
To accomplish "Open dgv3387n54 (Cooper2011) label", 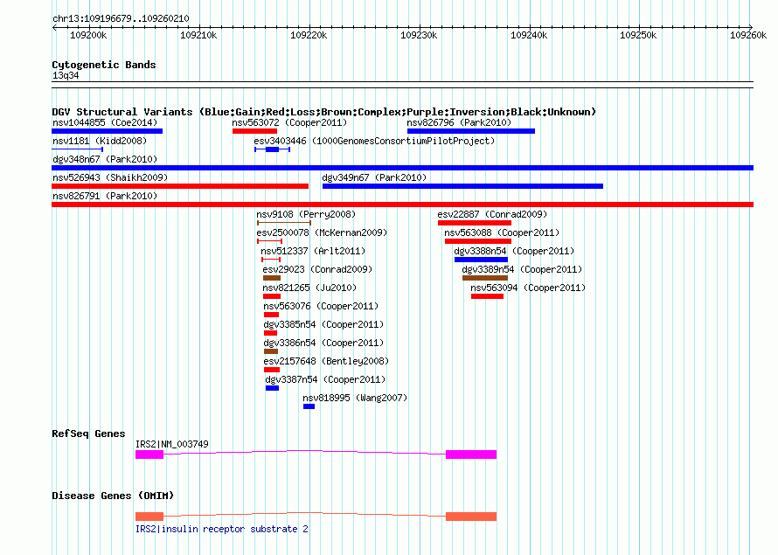I will (x=325, y=379).
